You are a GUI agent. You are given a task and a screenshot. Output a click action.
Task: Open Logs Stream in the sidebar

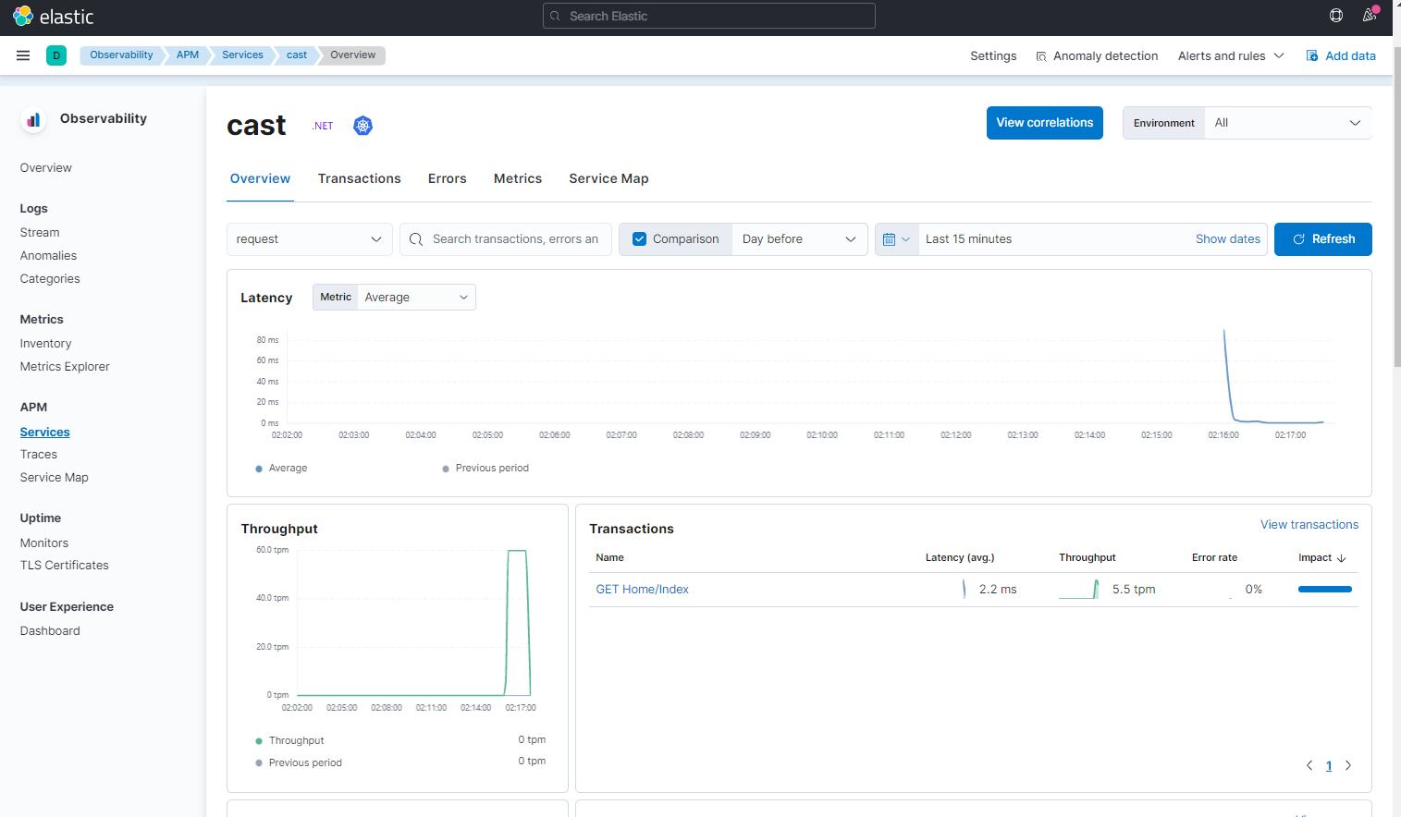[x=40, y=233]
